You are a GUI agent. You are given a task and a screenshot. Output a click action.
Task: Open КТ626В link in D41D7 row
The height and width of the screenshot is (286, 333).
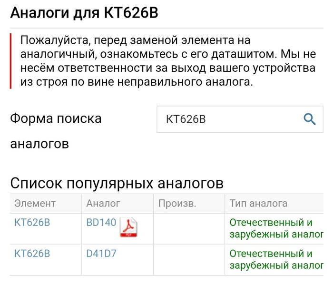(x=32, y=254)
